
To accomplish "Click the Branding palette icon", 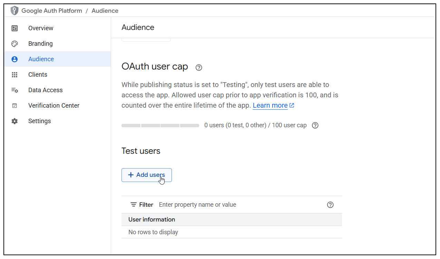I will coord(14,44).
